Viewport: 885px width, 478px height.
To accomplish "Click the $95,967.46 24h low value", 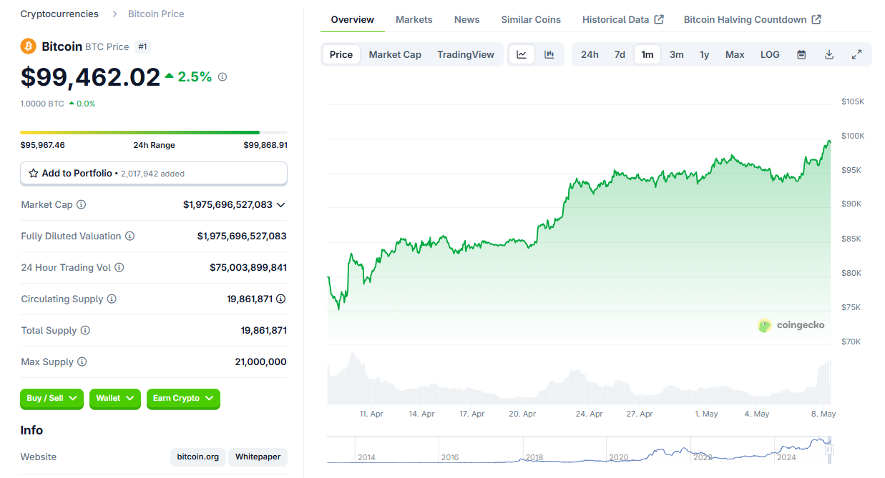I will [43, 145].
